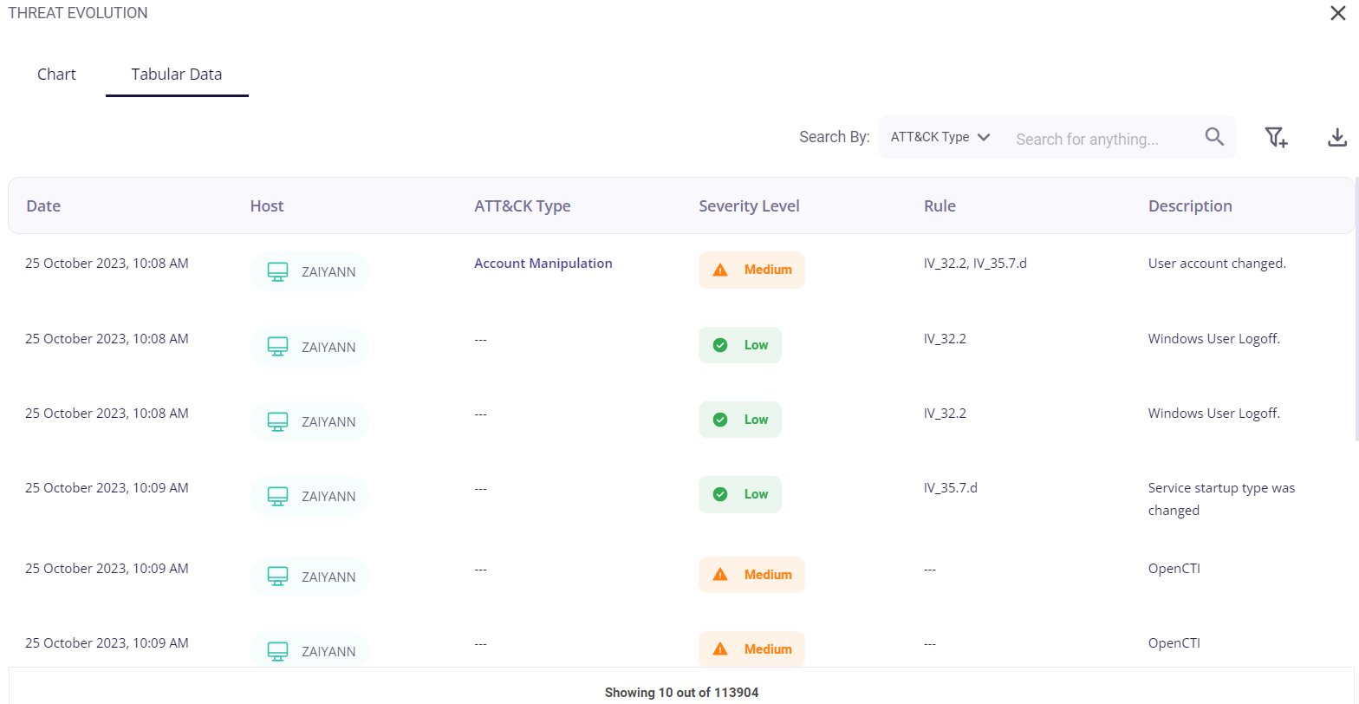Switch to the Chart tab
The image size is (1359, 704).
click(56, 75)
